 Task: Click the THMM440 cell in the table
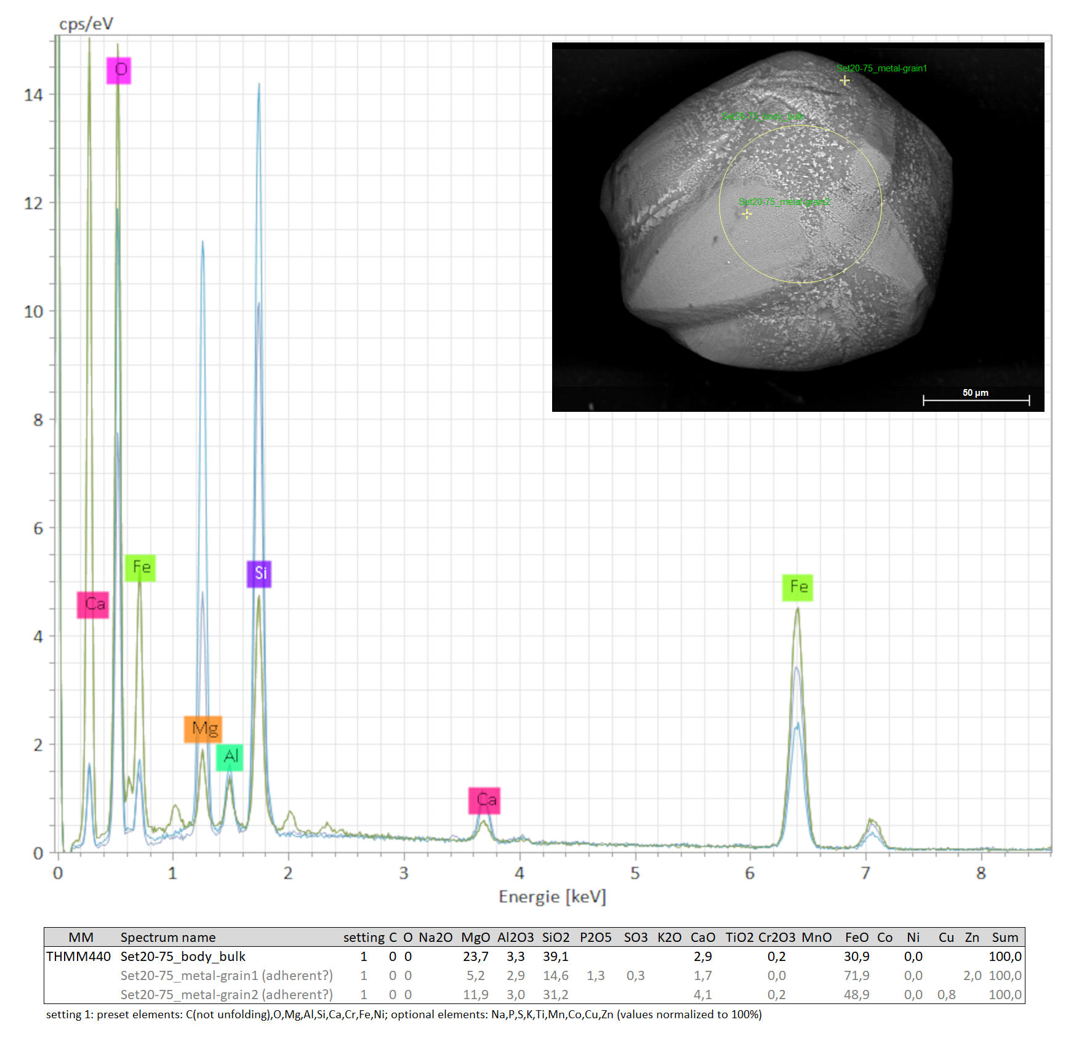(x=78, y=956)
